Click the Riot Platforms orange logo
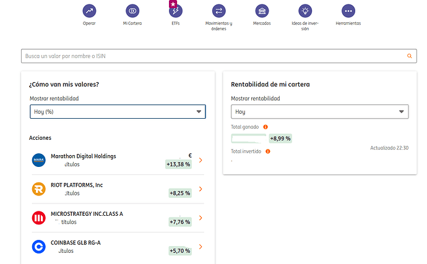The image size is (427, 264). [38, 189]
